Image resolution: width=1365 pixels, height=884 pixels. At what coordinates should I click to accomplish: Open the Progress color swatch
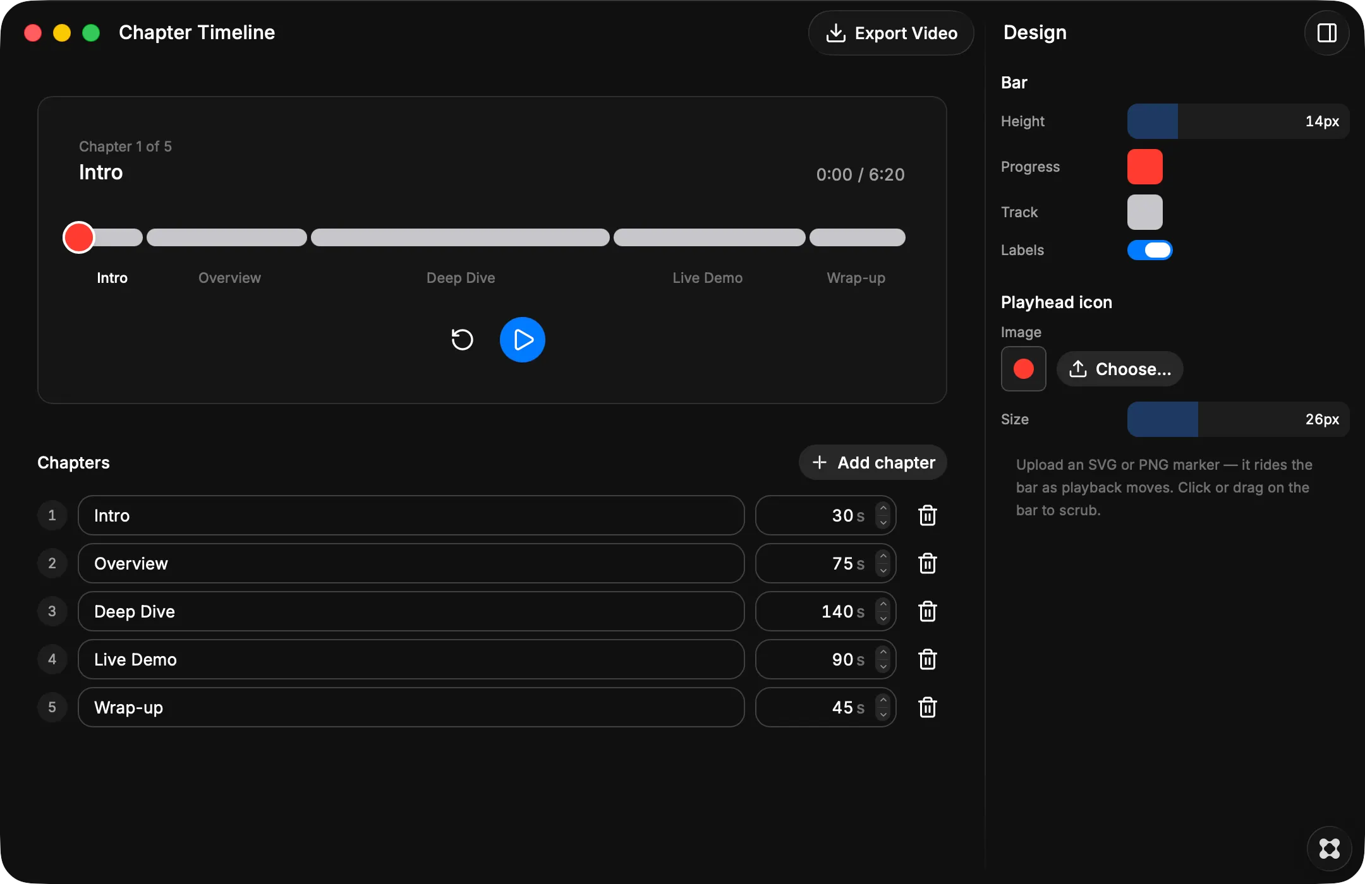tap(1145, 167)
